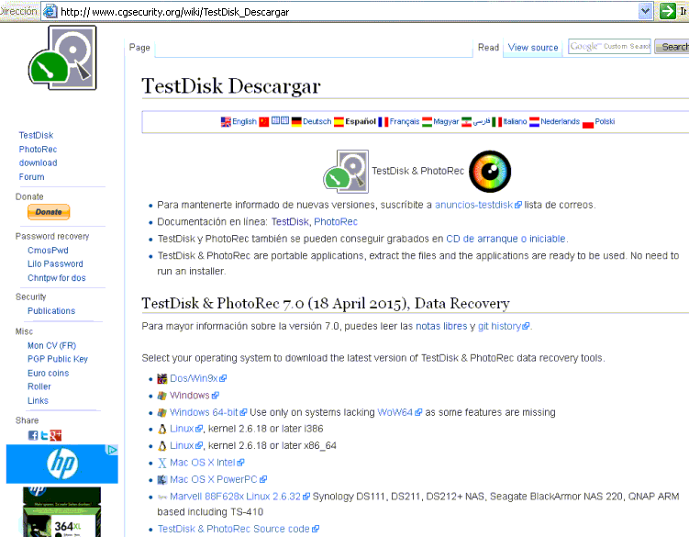The width and height of the screenshot is (689, 537).
Task: Open Forum link in sidebar
Action: tap(31, 177)
